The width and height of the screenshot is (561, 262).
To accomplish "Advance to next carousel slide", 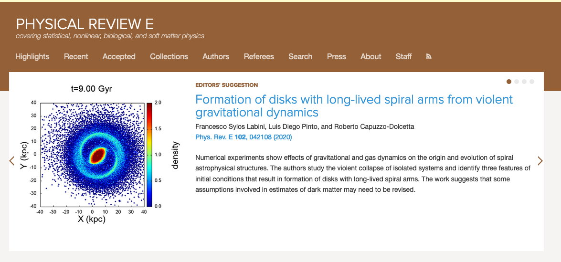I will click(x=540, y=161).
